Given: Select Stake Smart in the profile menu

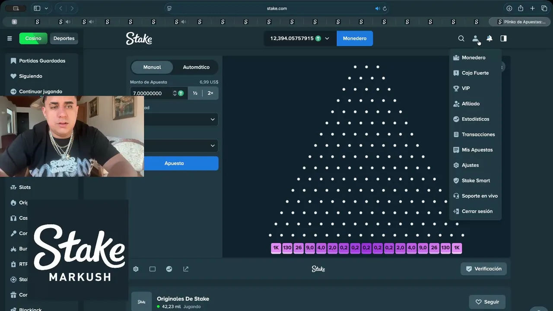Looking at the screenshot, I should tap(475, 181).
